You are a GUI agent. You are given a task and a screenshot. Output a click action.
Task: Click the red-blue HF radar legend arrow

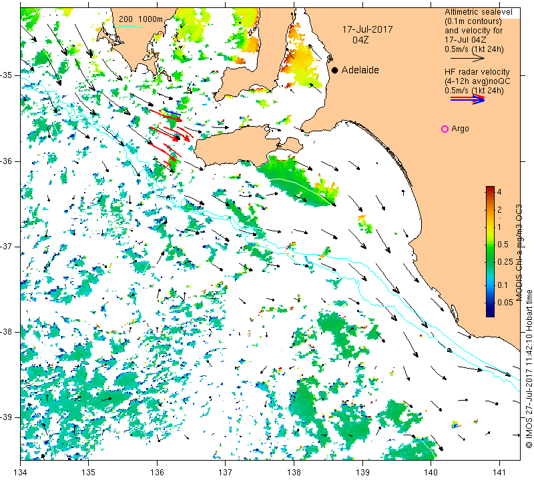467,99
